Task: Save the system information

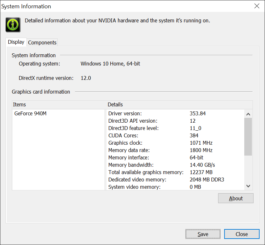Action: point(203,234)
